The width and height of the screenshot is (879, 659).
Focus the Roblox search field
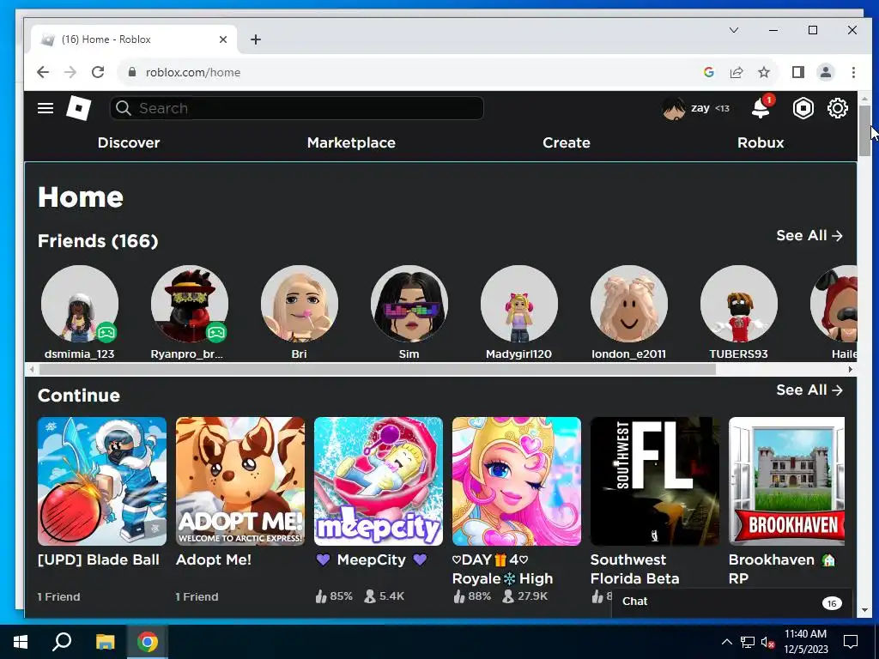coord(297,108)
